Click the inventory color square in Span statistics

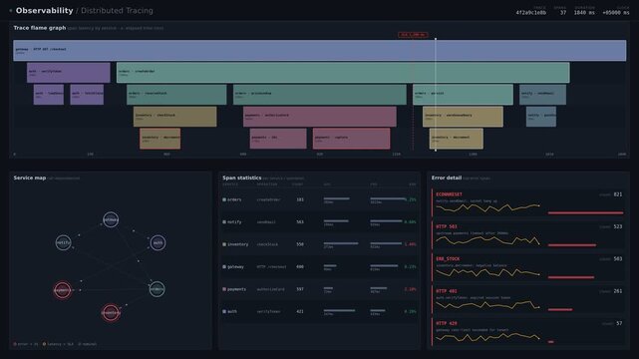(224, 244)
